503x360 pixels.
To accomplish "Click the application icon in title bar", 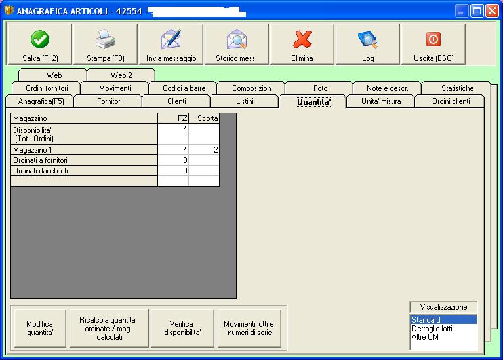I will click(9, 10).
